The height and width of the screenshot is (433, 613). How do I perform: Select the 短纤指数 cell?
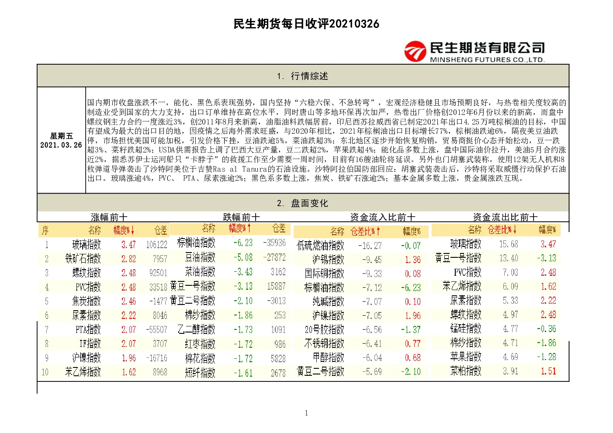200,373
